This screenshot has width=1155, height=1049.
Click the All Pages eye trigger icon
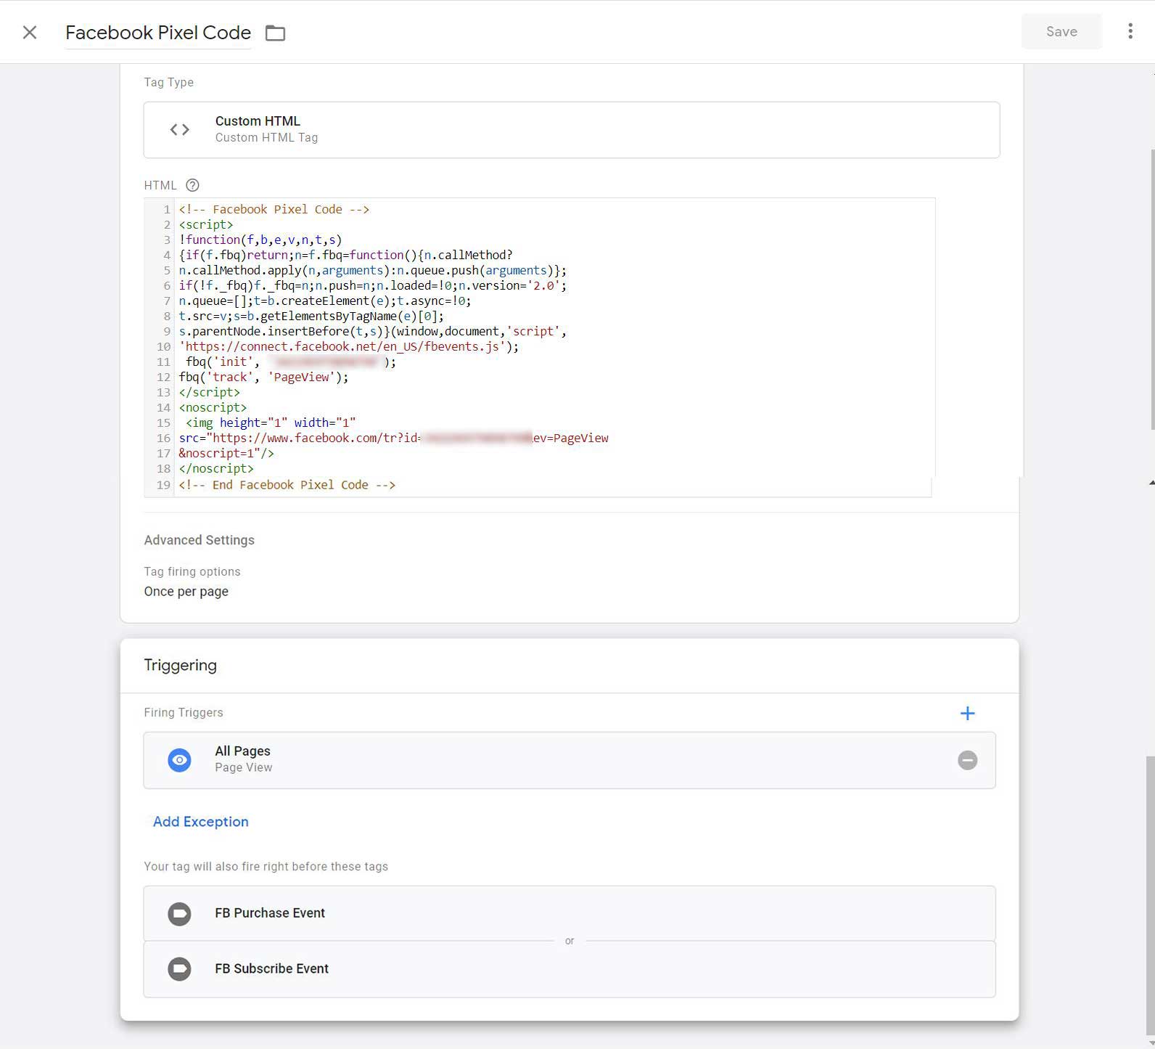180,760
